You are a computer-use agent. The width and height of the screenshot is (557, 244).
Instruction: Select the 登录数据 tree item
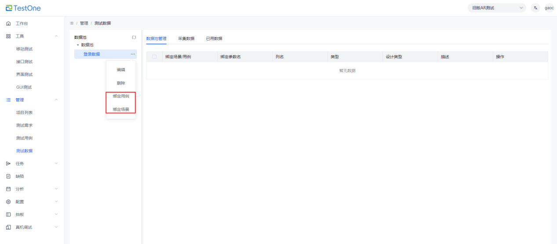92,54
